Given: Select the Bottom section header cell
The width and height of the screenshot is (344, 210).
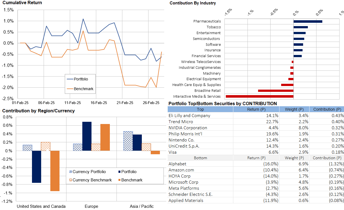Looking at the screenshot, I should tap(200, 158).
